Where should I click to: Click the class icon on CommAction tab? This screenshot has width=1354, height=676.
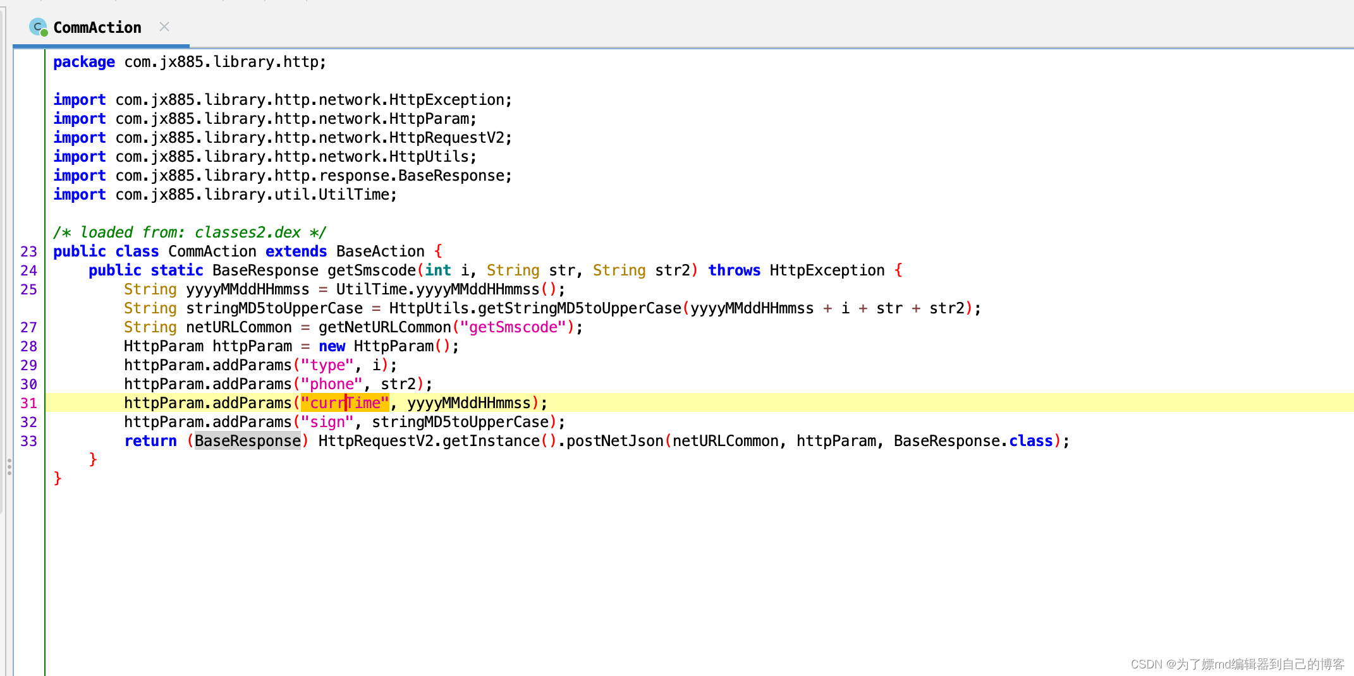(39, 27)
